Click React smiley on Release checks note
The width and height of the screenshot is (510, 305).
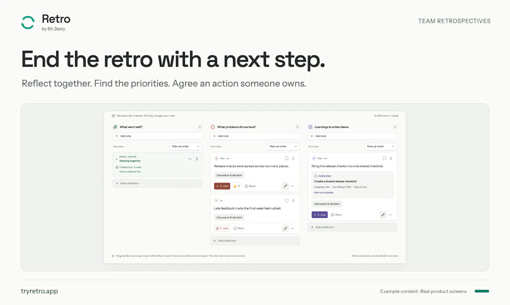coord(250,186)
